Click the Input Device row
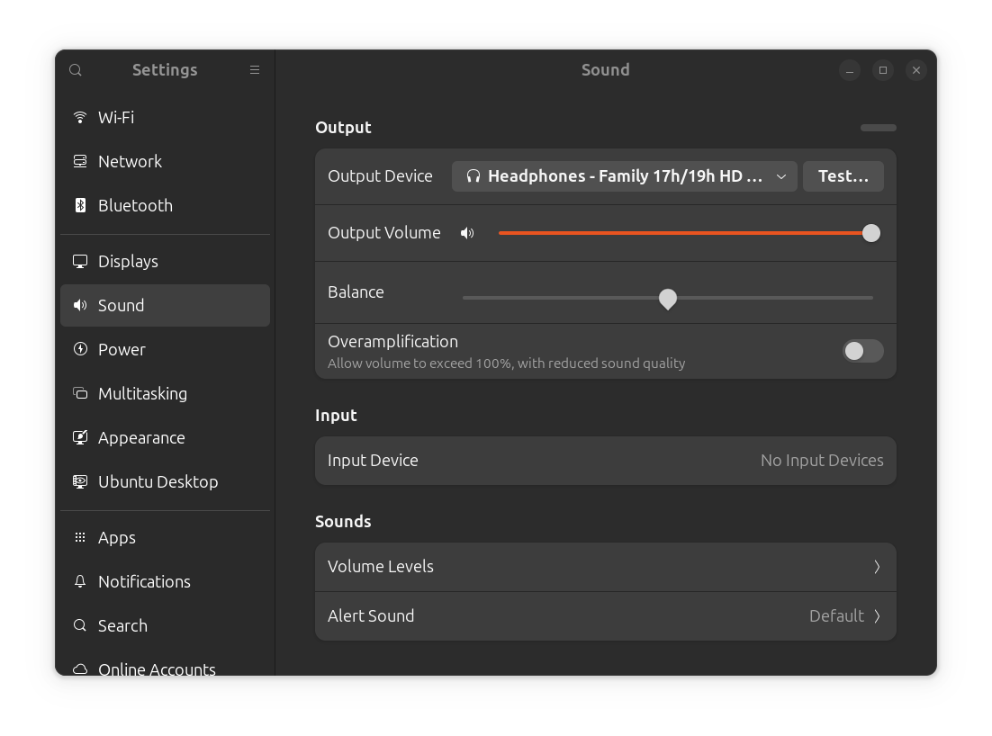 click(605, 461)
